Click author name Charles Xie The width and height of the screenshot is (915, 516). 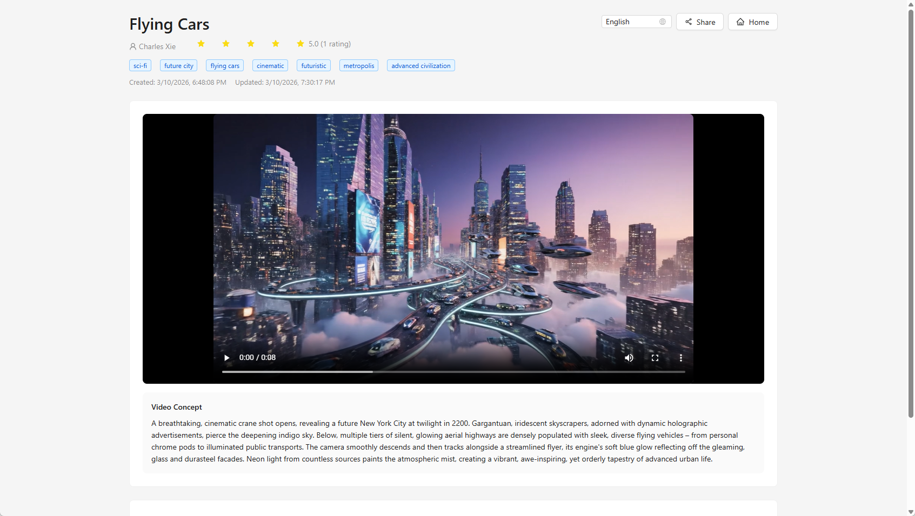click(157, 46)
